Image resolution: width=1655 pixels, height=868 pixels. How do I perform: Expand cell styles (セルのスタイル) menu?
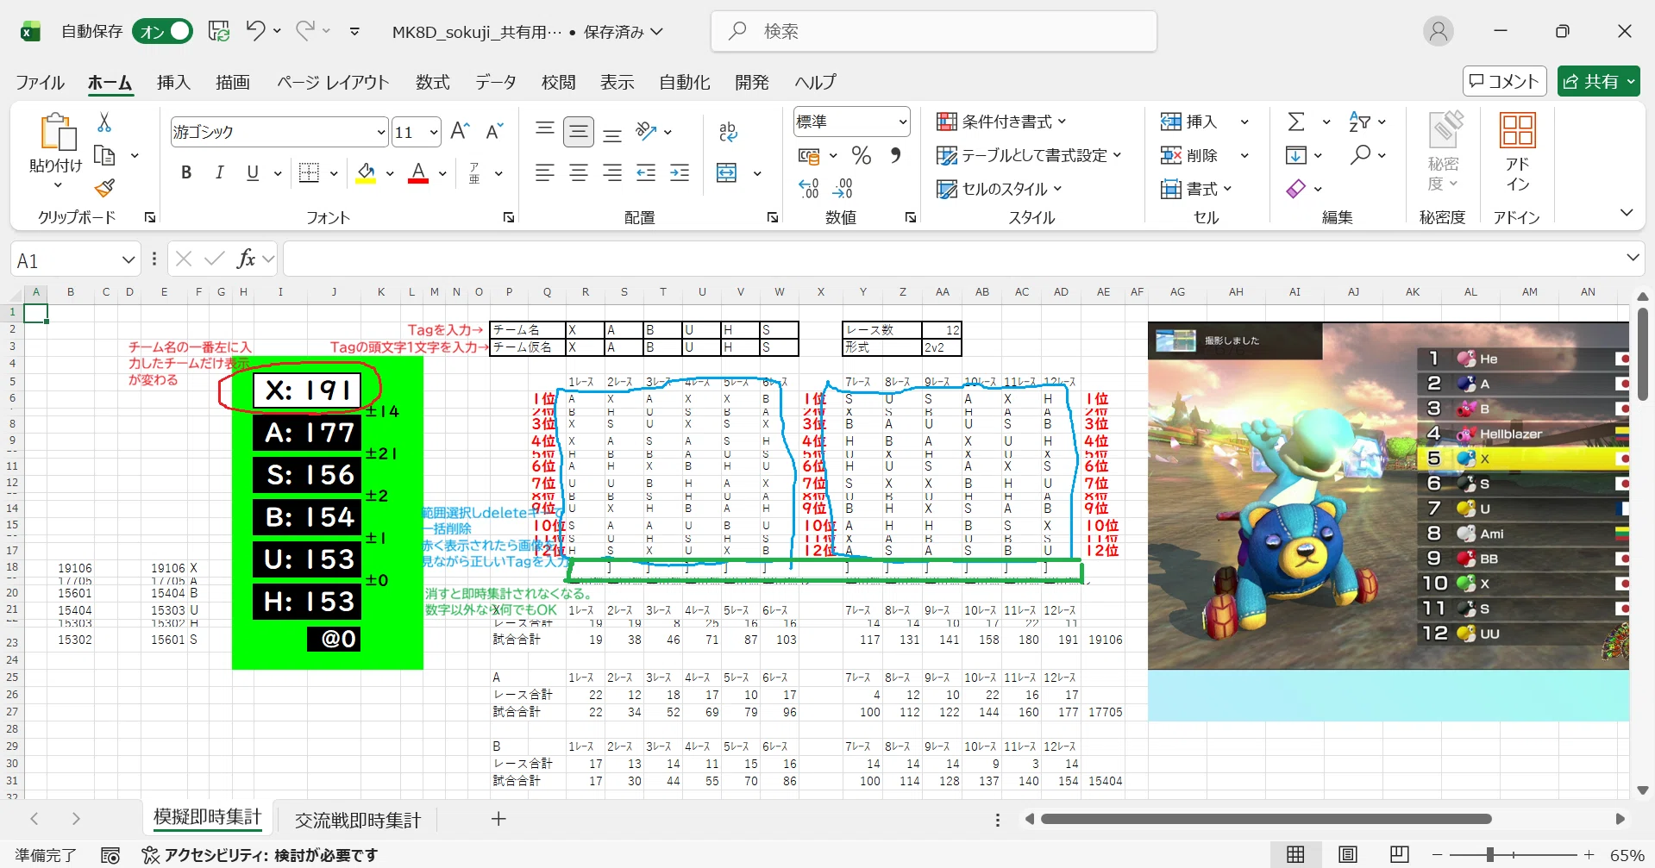click(x=1000, y=189)
